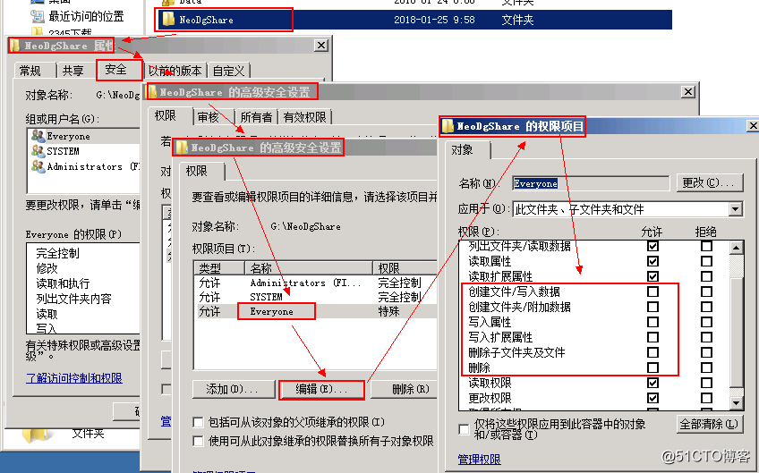The width and height of the screenshot is (759, 473).
Task: Switch to the Customize (自定义) tab
Action: (229, 71)
